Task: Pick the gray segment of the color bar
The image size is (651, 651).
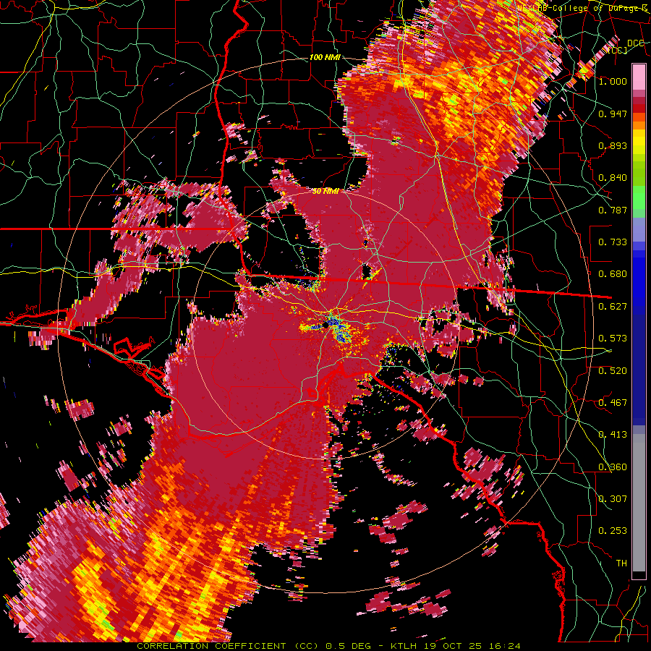Action: (x=639, y=503)
